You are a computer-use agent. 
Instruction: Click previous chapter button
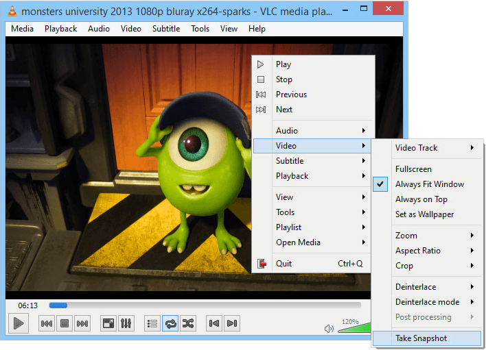tap(214, 324)
